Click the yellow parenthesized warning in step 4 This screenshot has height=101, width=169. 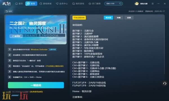(x=55, y=66)
